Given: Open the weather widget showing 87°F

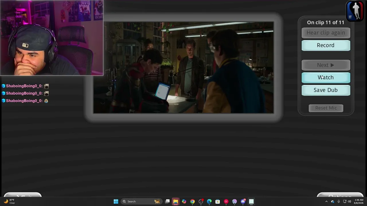Looking at the screenshot, I should [x=9, y=201].
